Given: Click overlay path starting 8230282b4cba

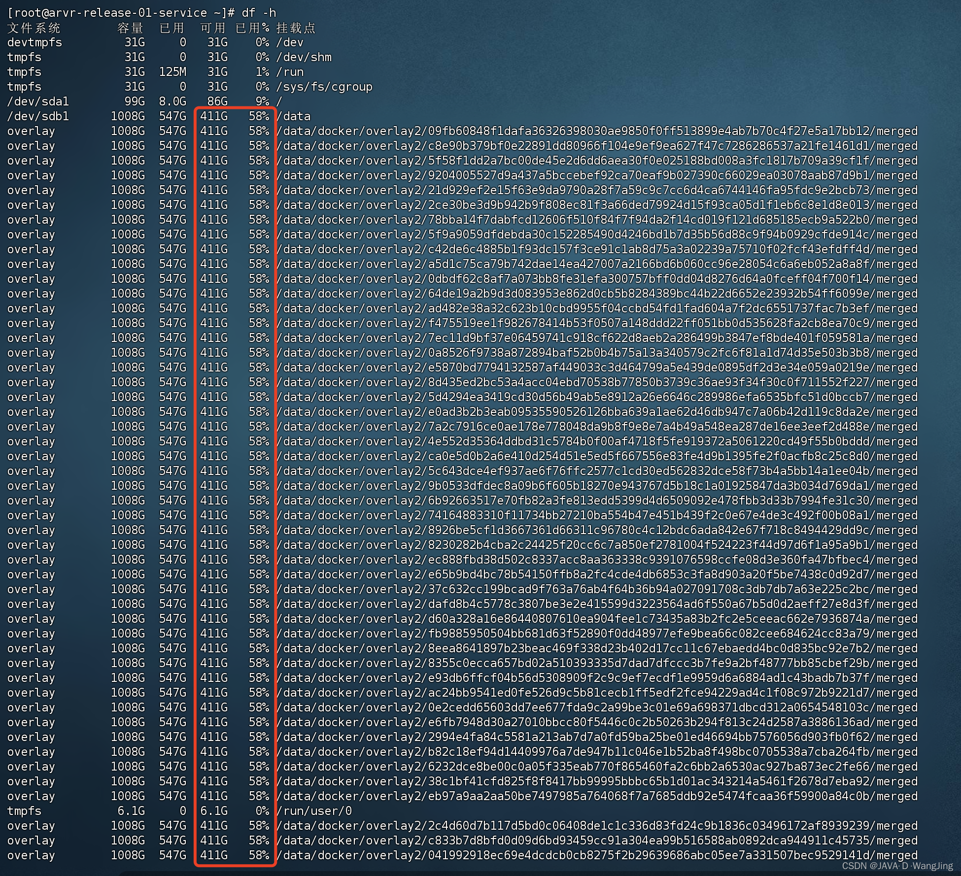Looking at the screenshot, I should (597, 545).
